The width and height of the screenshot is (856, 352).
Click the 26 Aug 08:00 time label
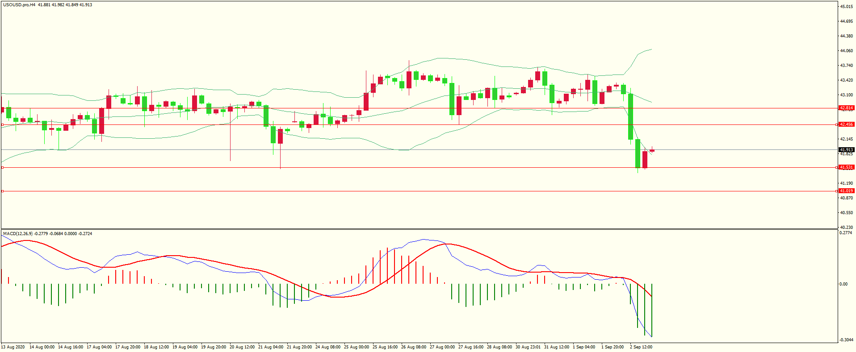tap(414, 347)
